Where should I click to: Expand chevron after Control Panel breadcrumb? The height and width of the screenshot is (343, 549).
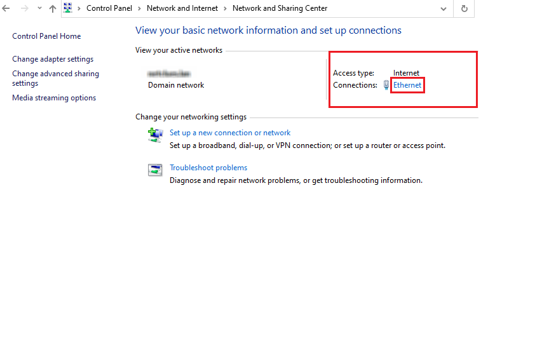pos(139,8)
